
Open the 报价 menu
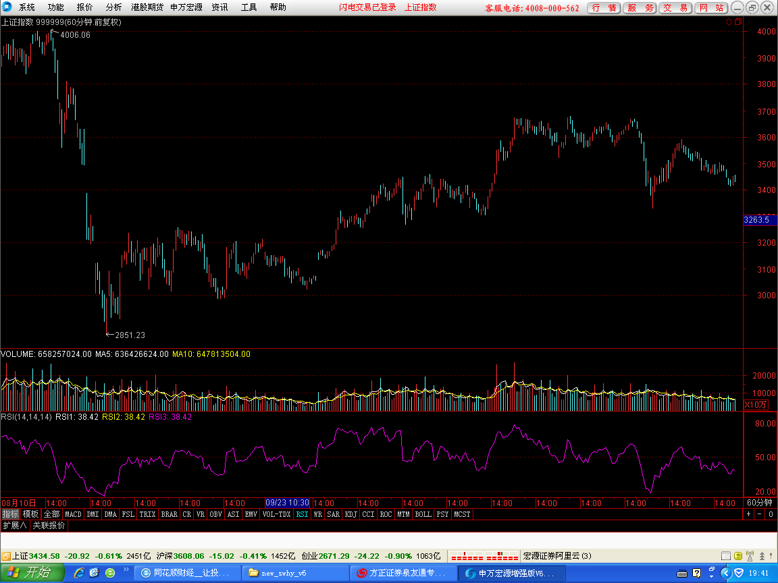[84, 7]
